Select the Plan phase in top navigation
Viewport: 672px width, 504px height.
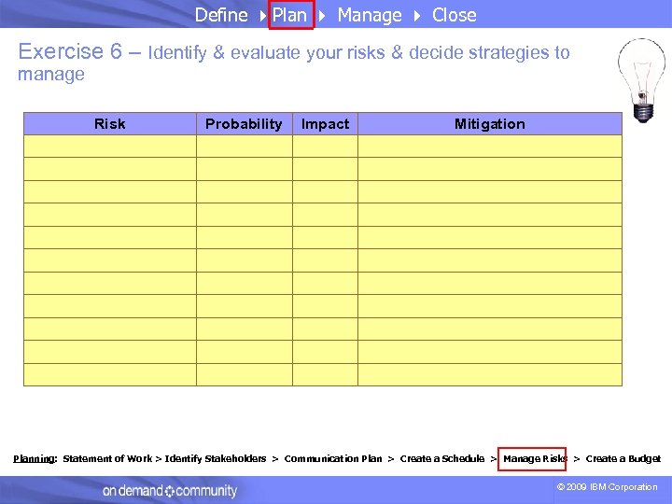290,15
